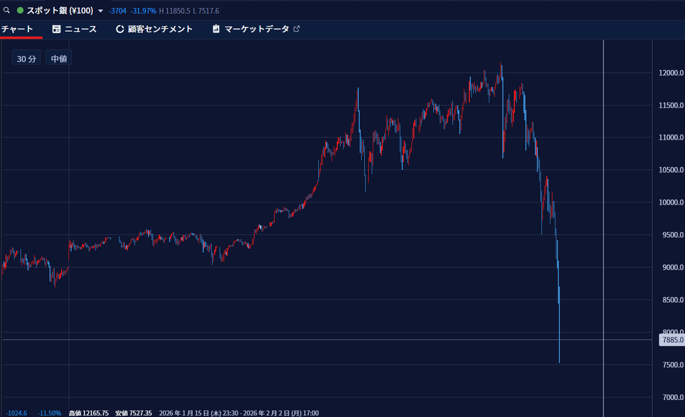The image size is (685, 417).
Task: Click the search magnifier icon
Action: click(6, 10)
